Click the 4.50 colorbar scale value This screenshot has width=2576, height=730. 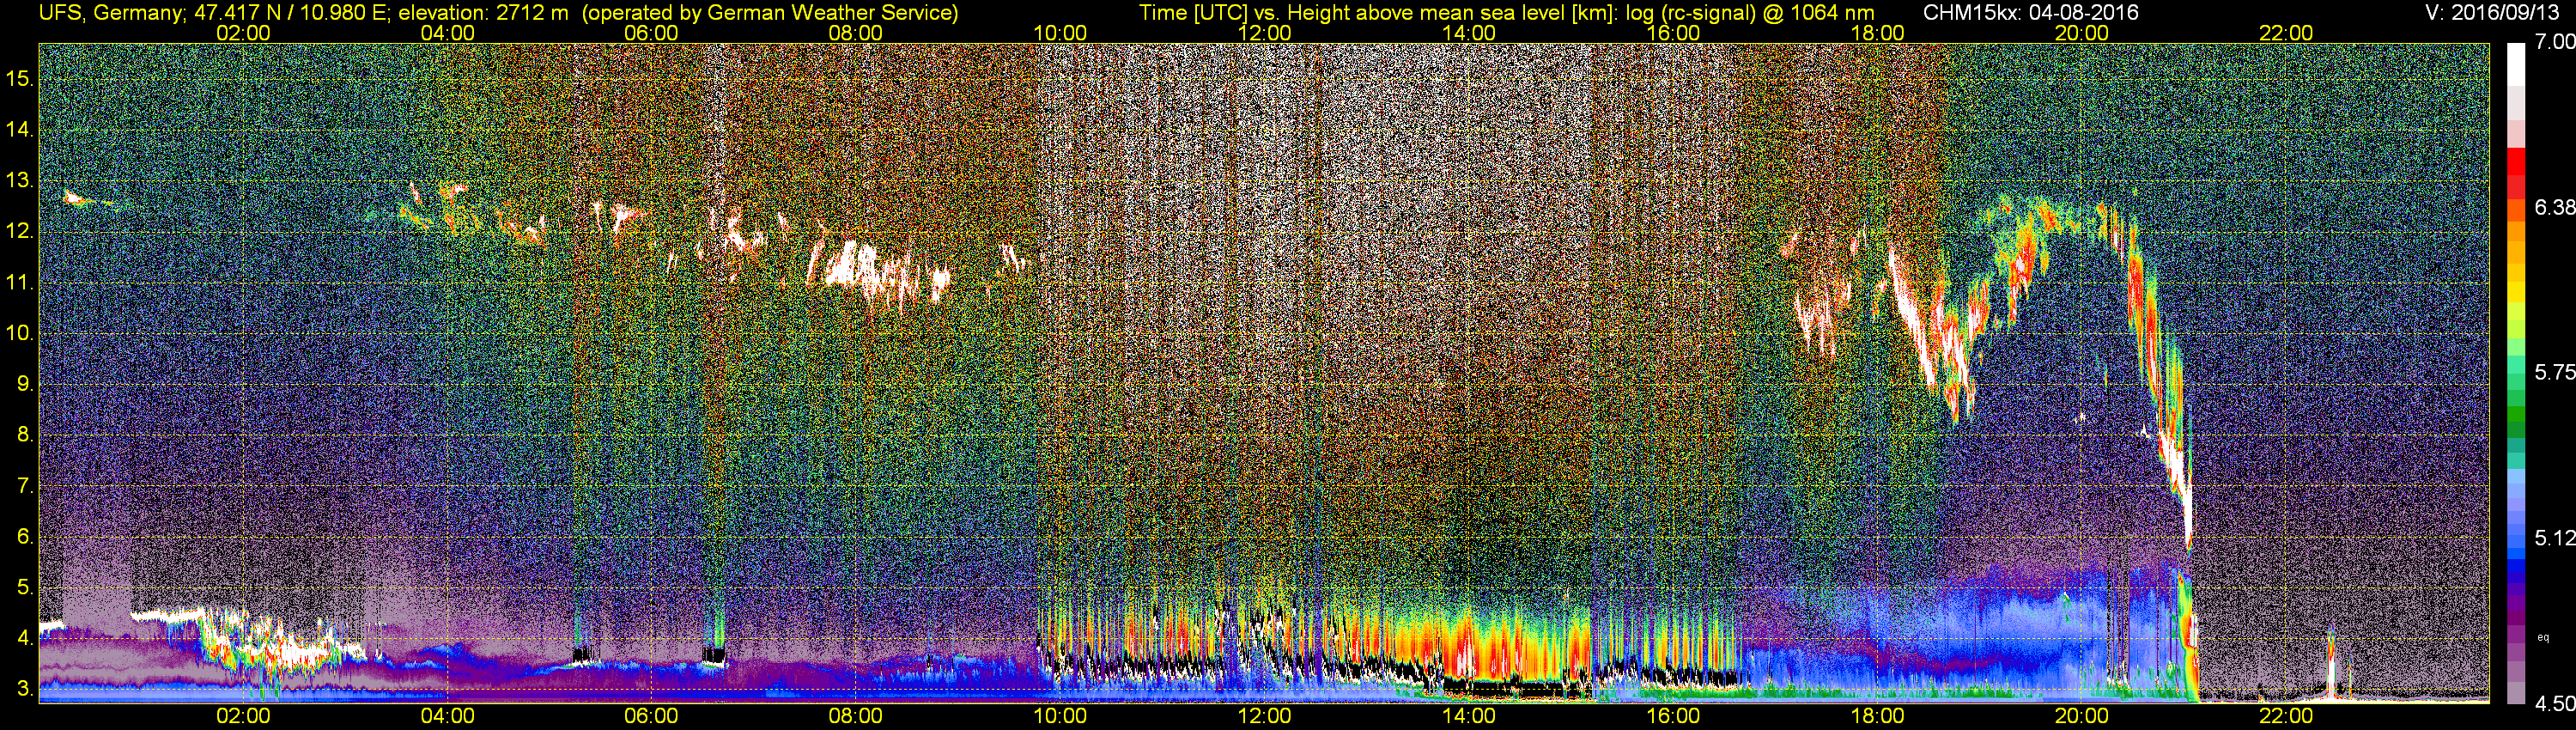[2555, 704]
